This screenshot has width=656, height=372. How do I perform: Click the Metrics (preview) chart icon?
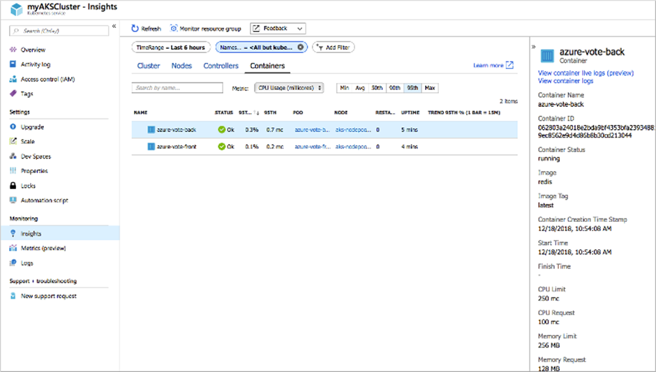tap(13, 248)
